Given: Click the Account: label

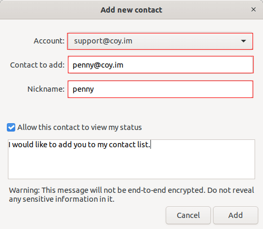Looking at the screenshot, I should click(x=49, y=41).
